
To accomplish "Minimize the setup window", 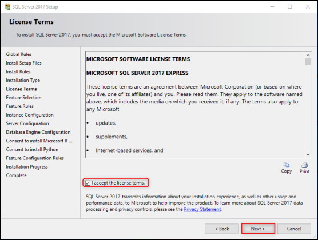I will click(x=272, y=7).
